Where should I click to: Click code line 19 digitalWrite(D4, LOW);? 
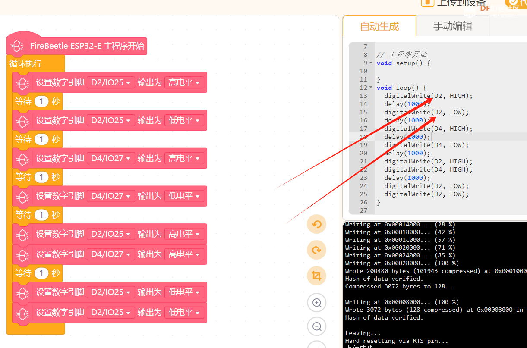tap(426, 145)
